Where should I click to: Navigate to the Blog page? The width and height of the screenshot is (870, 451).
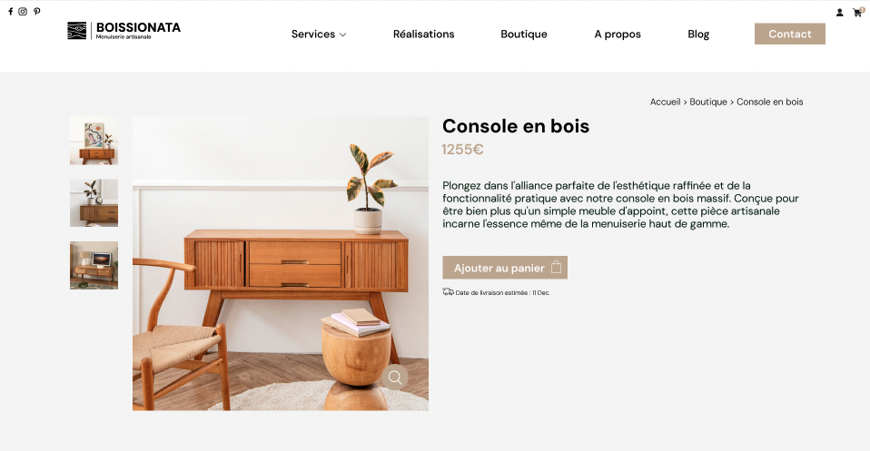pos(698,34)
